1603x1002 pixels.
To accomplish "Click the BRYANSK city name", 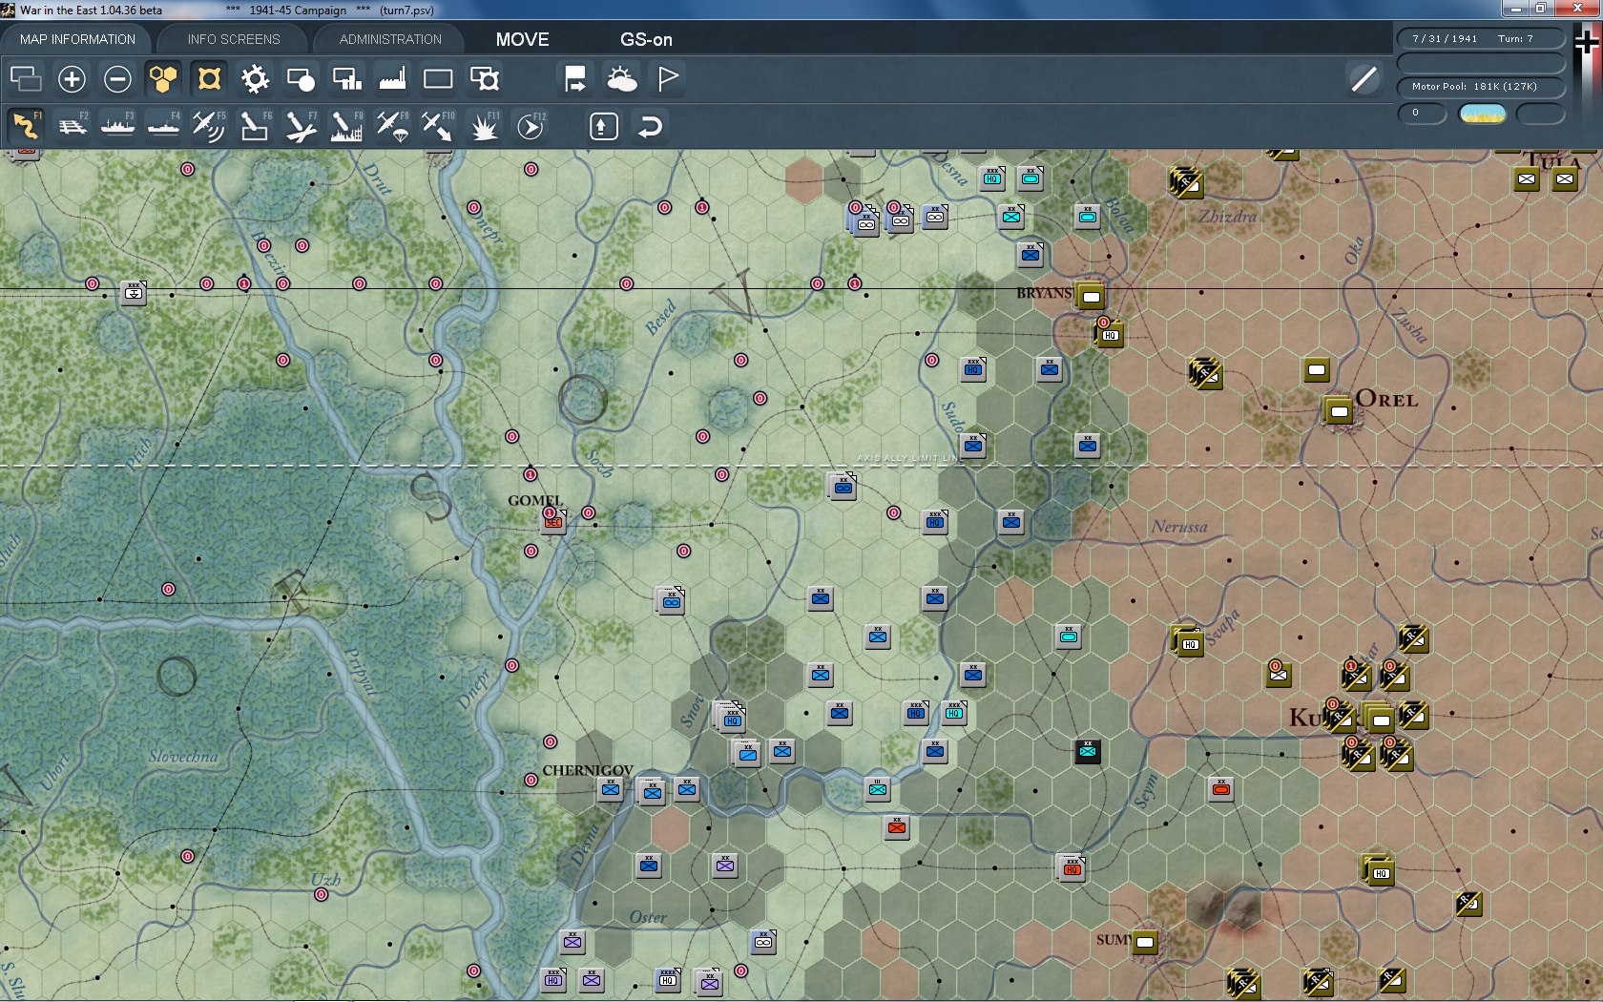I will 1045,293.
